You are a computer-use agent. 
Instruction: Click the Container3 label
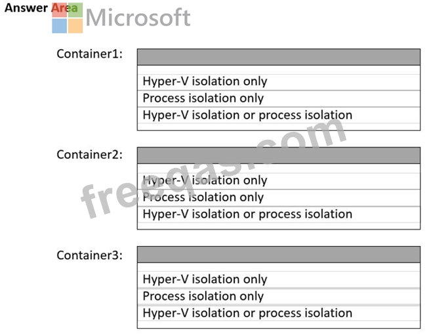coord(90,255)
